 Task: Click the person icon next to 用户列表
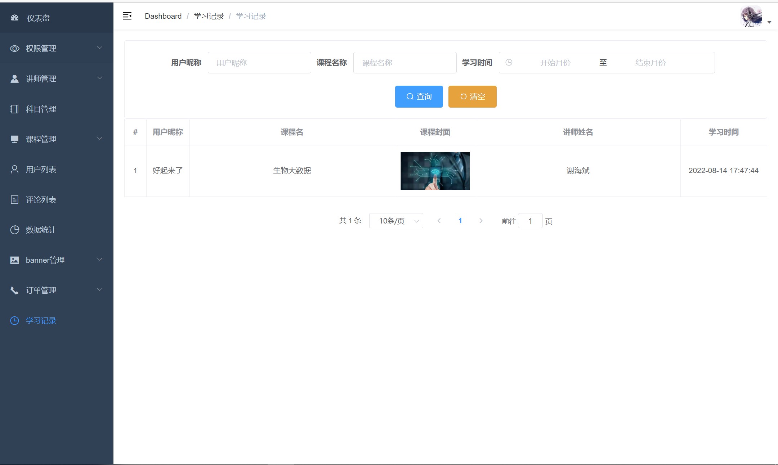pyautogui.click(x=14, y=170)
